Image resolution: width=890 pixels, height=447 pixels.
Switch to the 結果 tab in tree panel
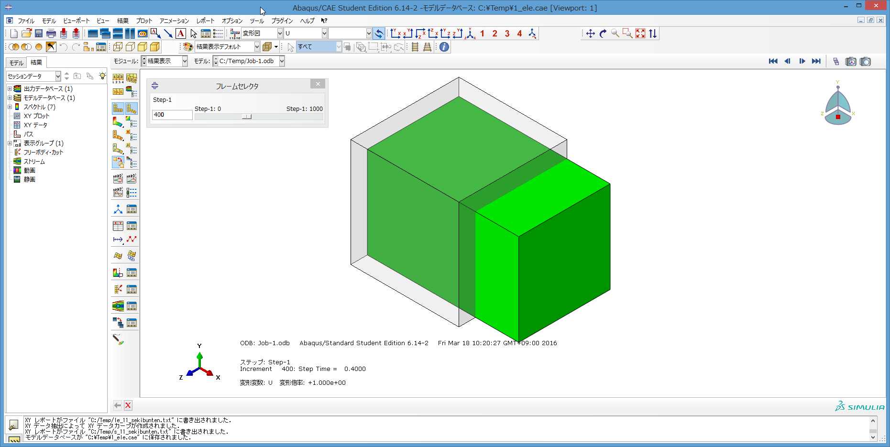coord(36,62)
